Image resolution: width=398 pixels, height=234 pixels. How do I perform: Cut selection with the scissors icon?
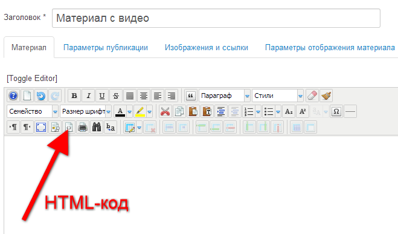click(x=165, y=111)
